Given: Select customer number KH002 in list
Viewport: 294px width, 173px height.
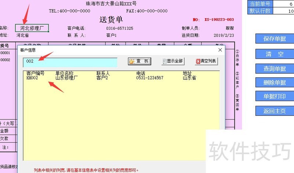Looking at the screenshot, I should (x=32, y=78).
